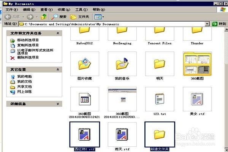Open the Forward button history dropdown arrow
Screen dimensions: 228x152
[37, 17]
